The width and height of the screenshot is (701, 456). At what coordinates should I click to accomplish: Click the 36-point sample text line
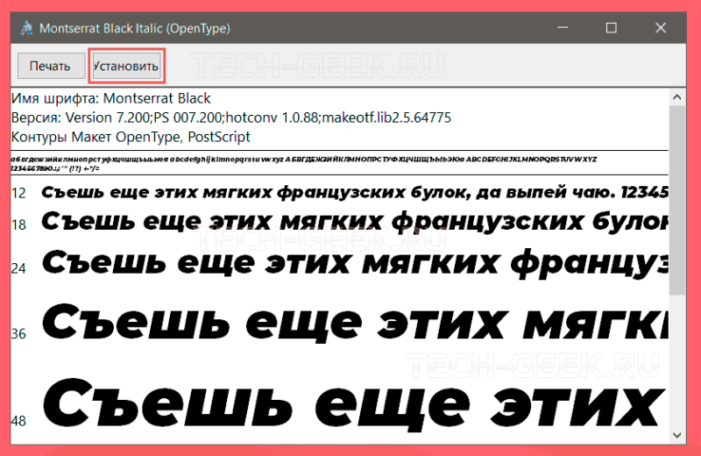pyautogui.click(x=355, y=322)
